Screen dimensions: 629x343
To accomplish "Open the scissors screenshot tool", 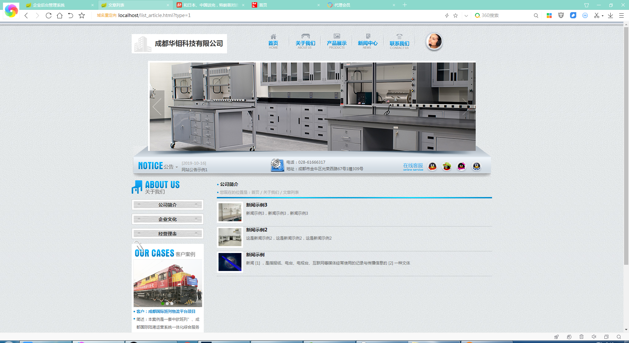I will (597, 15).
